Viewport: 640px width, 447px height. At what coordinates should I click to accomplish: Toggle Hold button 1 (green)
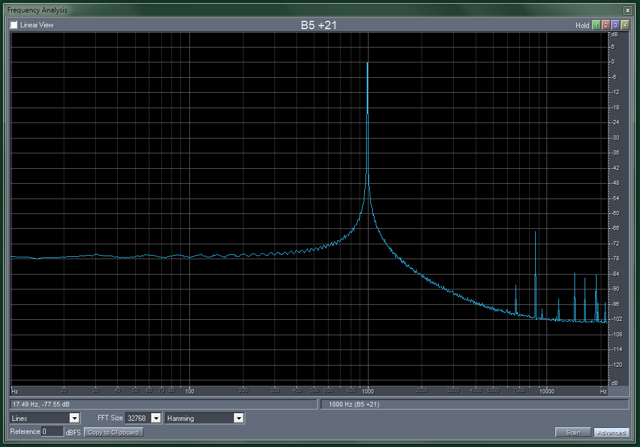click(597, 26)
